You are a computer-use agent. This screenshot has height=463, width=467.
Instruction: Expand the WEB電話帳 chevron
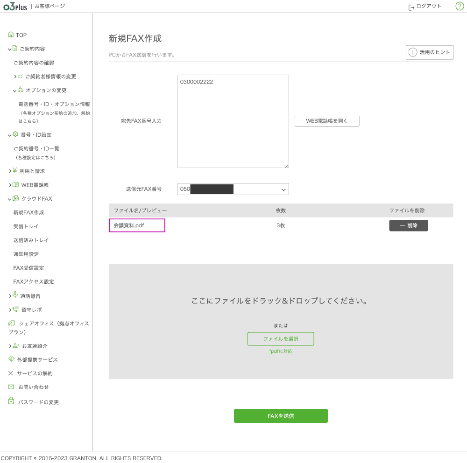[10, 185]
